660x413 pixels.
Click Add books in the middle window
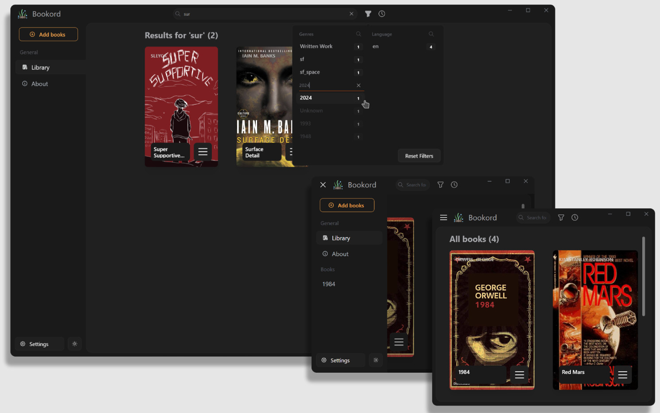[x=347, y=205]
